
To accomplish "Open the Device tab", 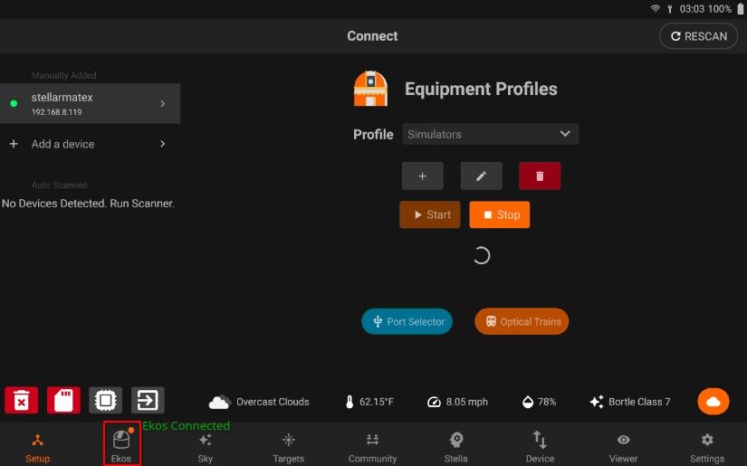I will (540, 447).
